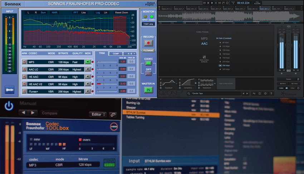Open the Ozone settings gear icon

point(265,93)
